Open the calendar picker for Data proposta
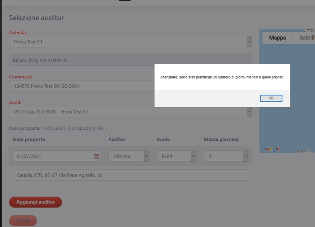The width and height of the screenshot is (315, 227). pyautogui.click(x=96, y=156)
